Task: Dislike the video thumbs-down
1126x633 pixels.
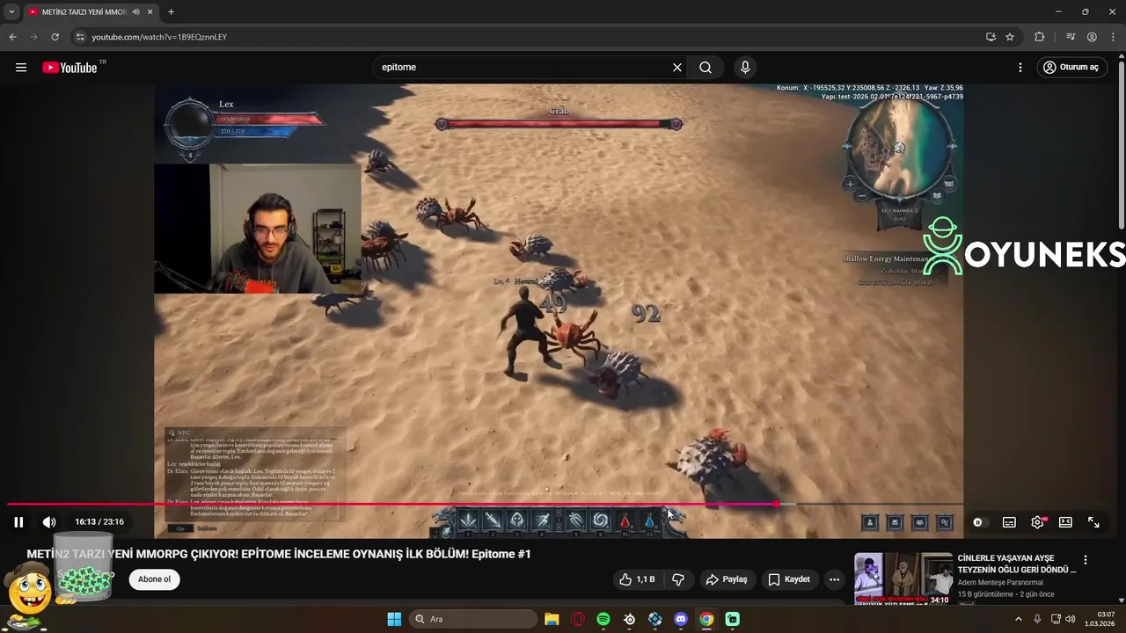Action: pos(678,579)
